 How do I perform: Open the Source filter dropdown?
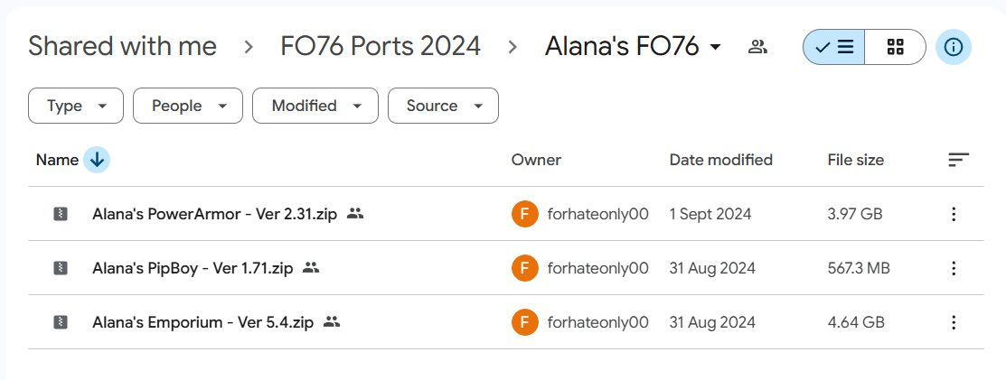443,106
